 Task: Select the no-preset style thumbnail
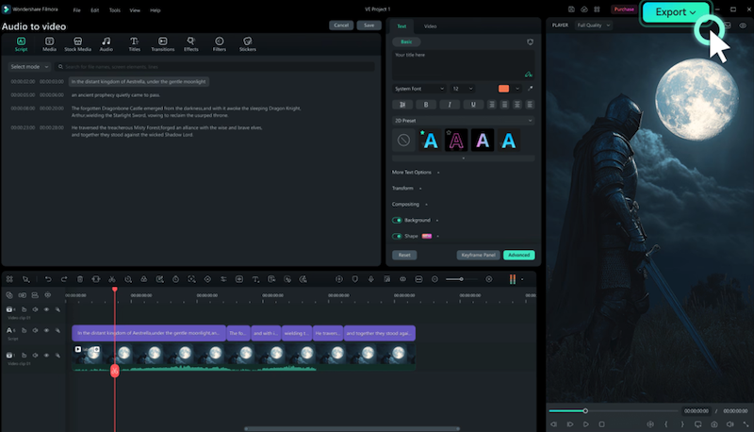coord(404,141)
